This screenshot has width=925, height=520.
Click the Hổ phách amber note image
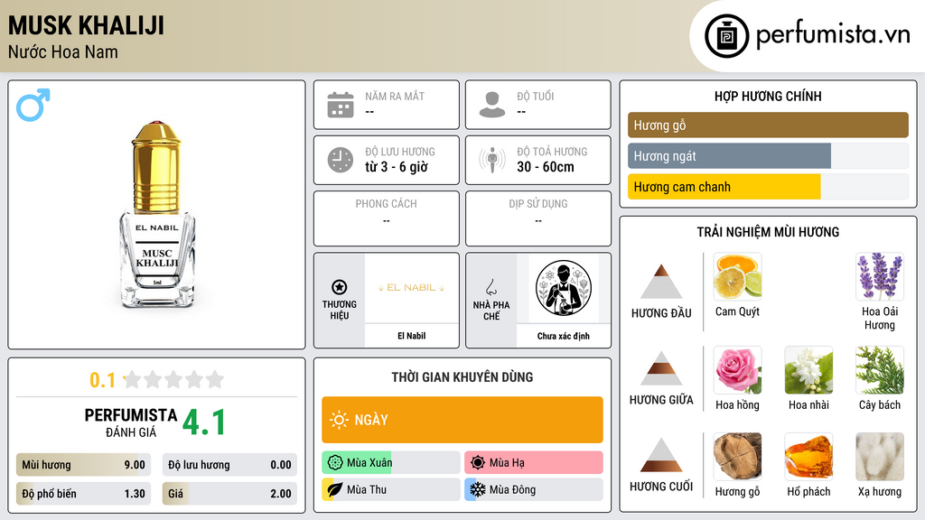[x=808, y=456]
